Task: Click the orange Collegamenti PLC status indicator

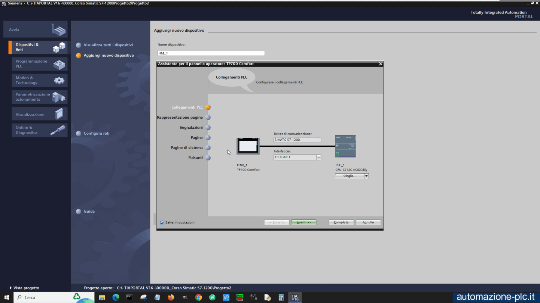Action: click(x=208, y=107)
